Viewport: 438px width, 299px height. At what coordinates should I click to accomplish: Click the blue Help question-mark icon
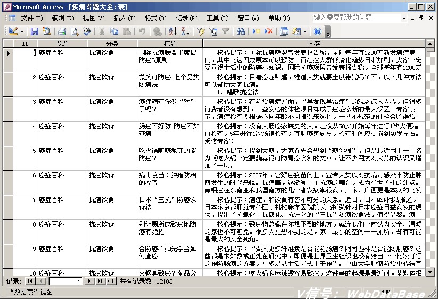pyautogui.click(x=318, y=31)
